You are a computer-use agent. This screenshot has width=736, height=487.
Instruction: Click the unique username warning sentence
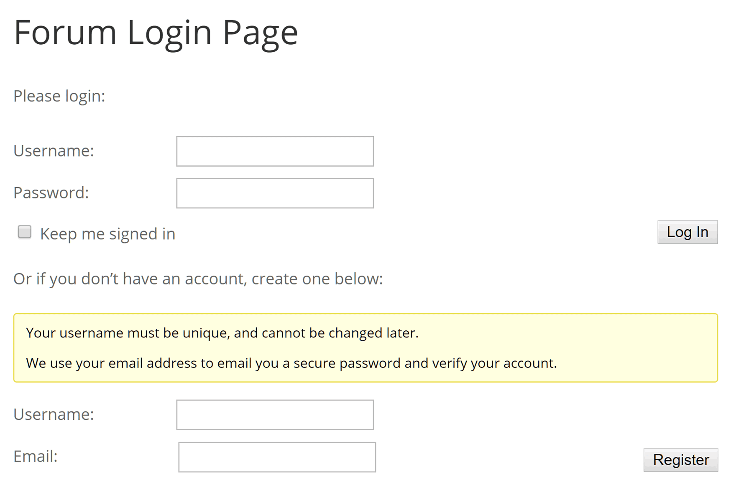(222, 333)
